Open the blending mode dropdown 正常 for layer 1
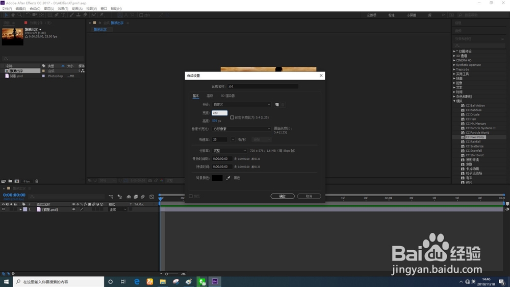 118,209
